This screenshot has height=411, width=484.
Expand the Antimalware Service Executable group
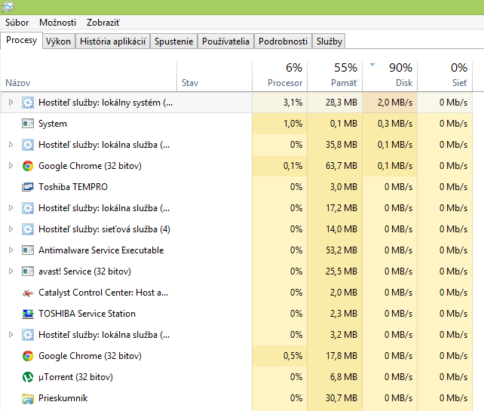11,250
